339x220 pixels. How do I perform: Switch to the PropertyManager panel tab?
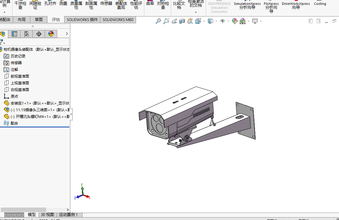tap(14, 34)
